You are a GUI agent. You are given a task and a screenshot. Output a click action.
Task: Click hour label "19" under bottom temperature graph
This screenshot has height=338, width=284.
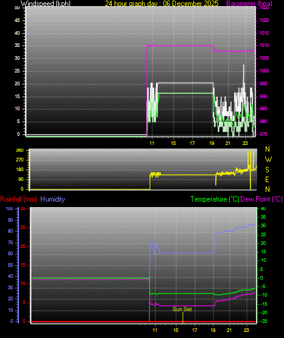pos(213,330)
